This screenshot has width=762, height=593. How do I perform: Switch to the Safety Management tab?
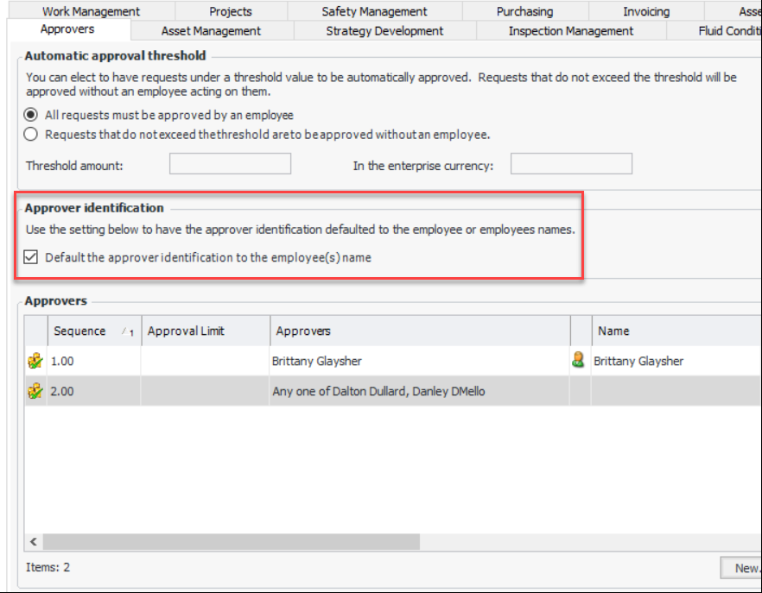pos(374,12)
